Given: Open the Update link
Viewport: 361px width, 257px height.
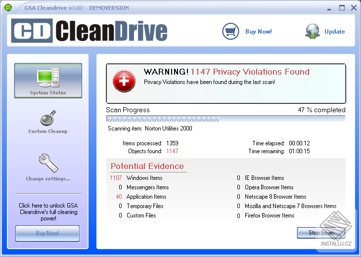Looking at the screenshot, I should (334, 32).
